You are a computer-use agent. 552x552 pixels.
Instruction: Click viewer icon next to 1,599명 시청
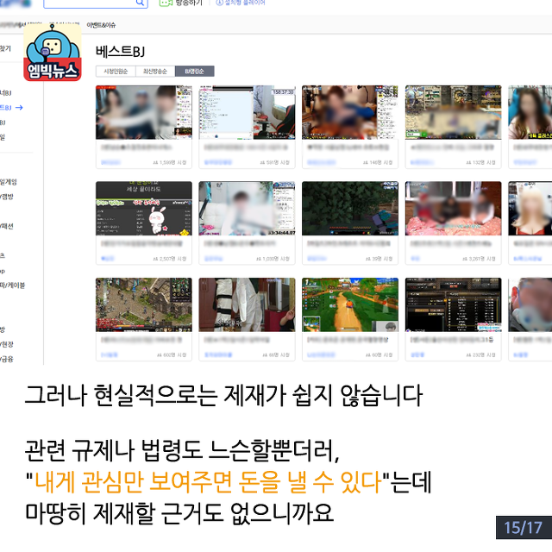[x=155, y=163]
